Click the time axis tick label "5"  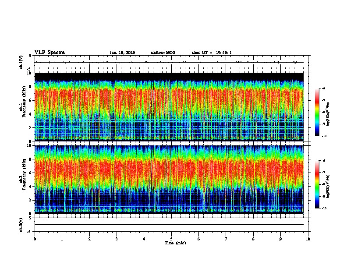pos(171,239)
